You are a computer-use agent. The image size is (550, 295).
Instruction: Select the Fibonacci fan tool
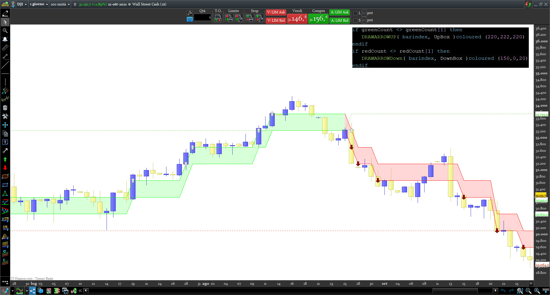(x=5, y=236)
